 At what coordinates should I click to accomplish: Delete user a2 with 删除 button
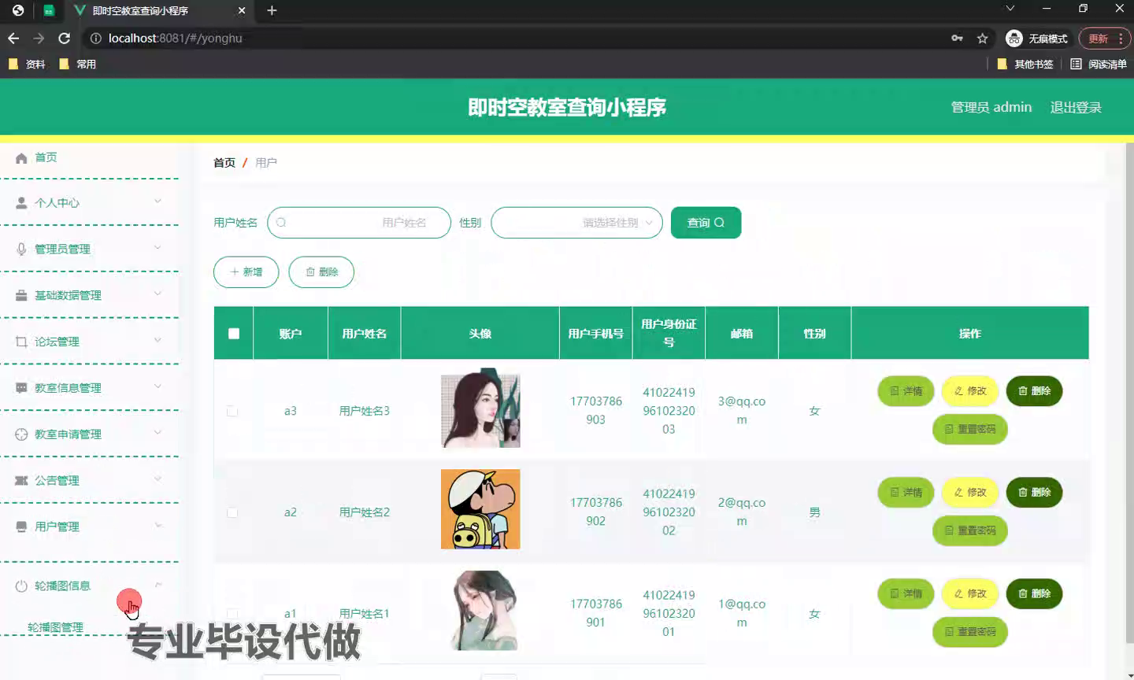(1034, 493)
